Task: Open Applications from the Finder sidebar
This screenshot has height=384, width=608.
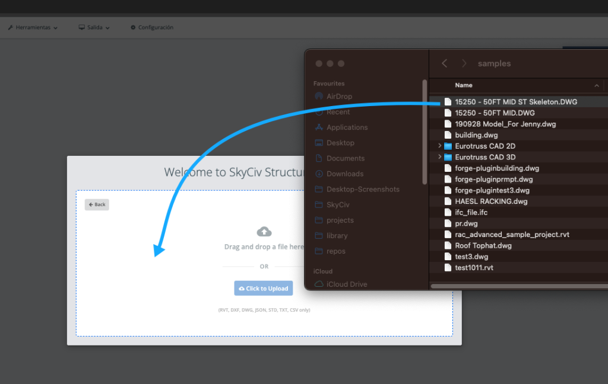Action: coord(347,127)
